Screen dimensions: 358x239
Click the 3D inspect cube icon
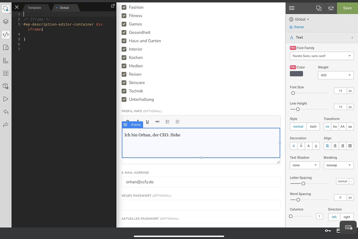coord(6,86)
